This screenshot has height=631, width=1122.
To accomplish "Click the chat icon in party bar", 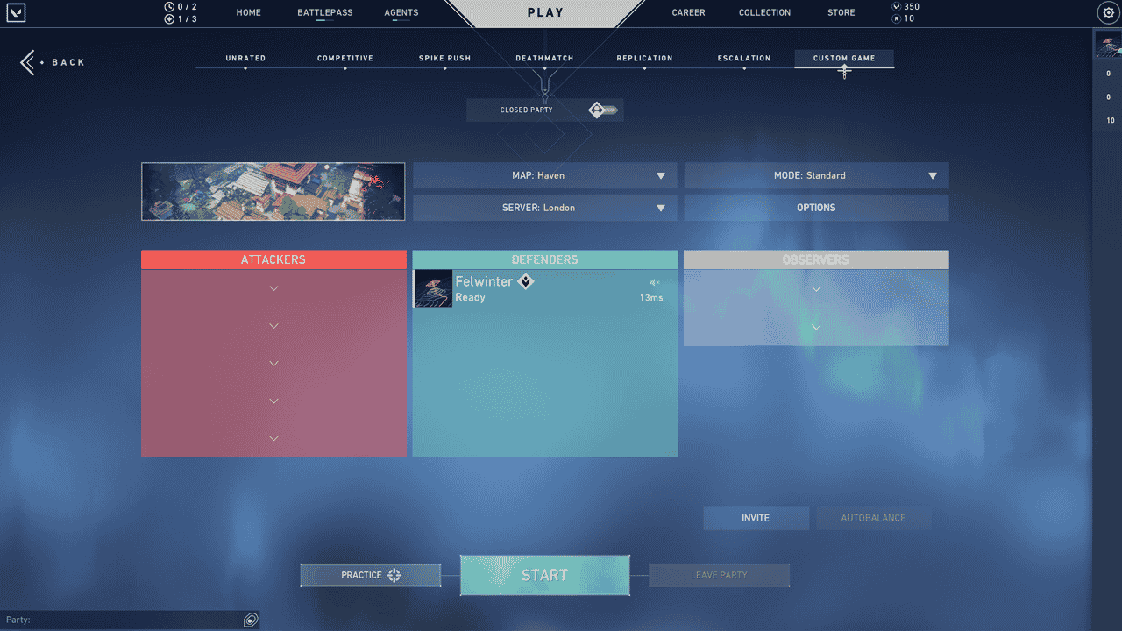I will (251, 620).
